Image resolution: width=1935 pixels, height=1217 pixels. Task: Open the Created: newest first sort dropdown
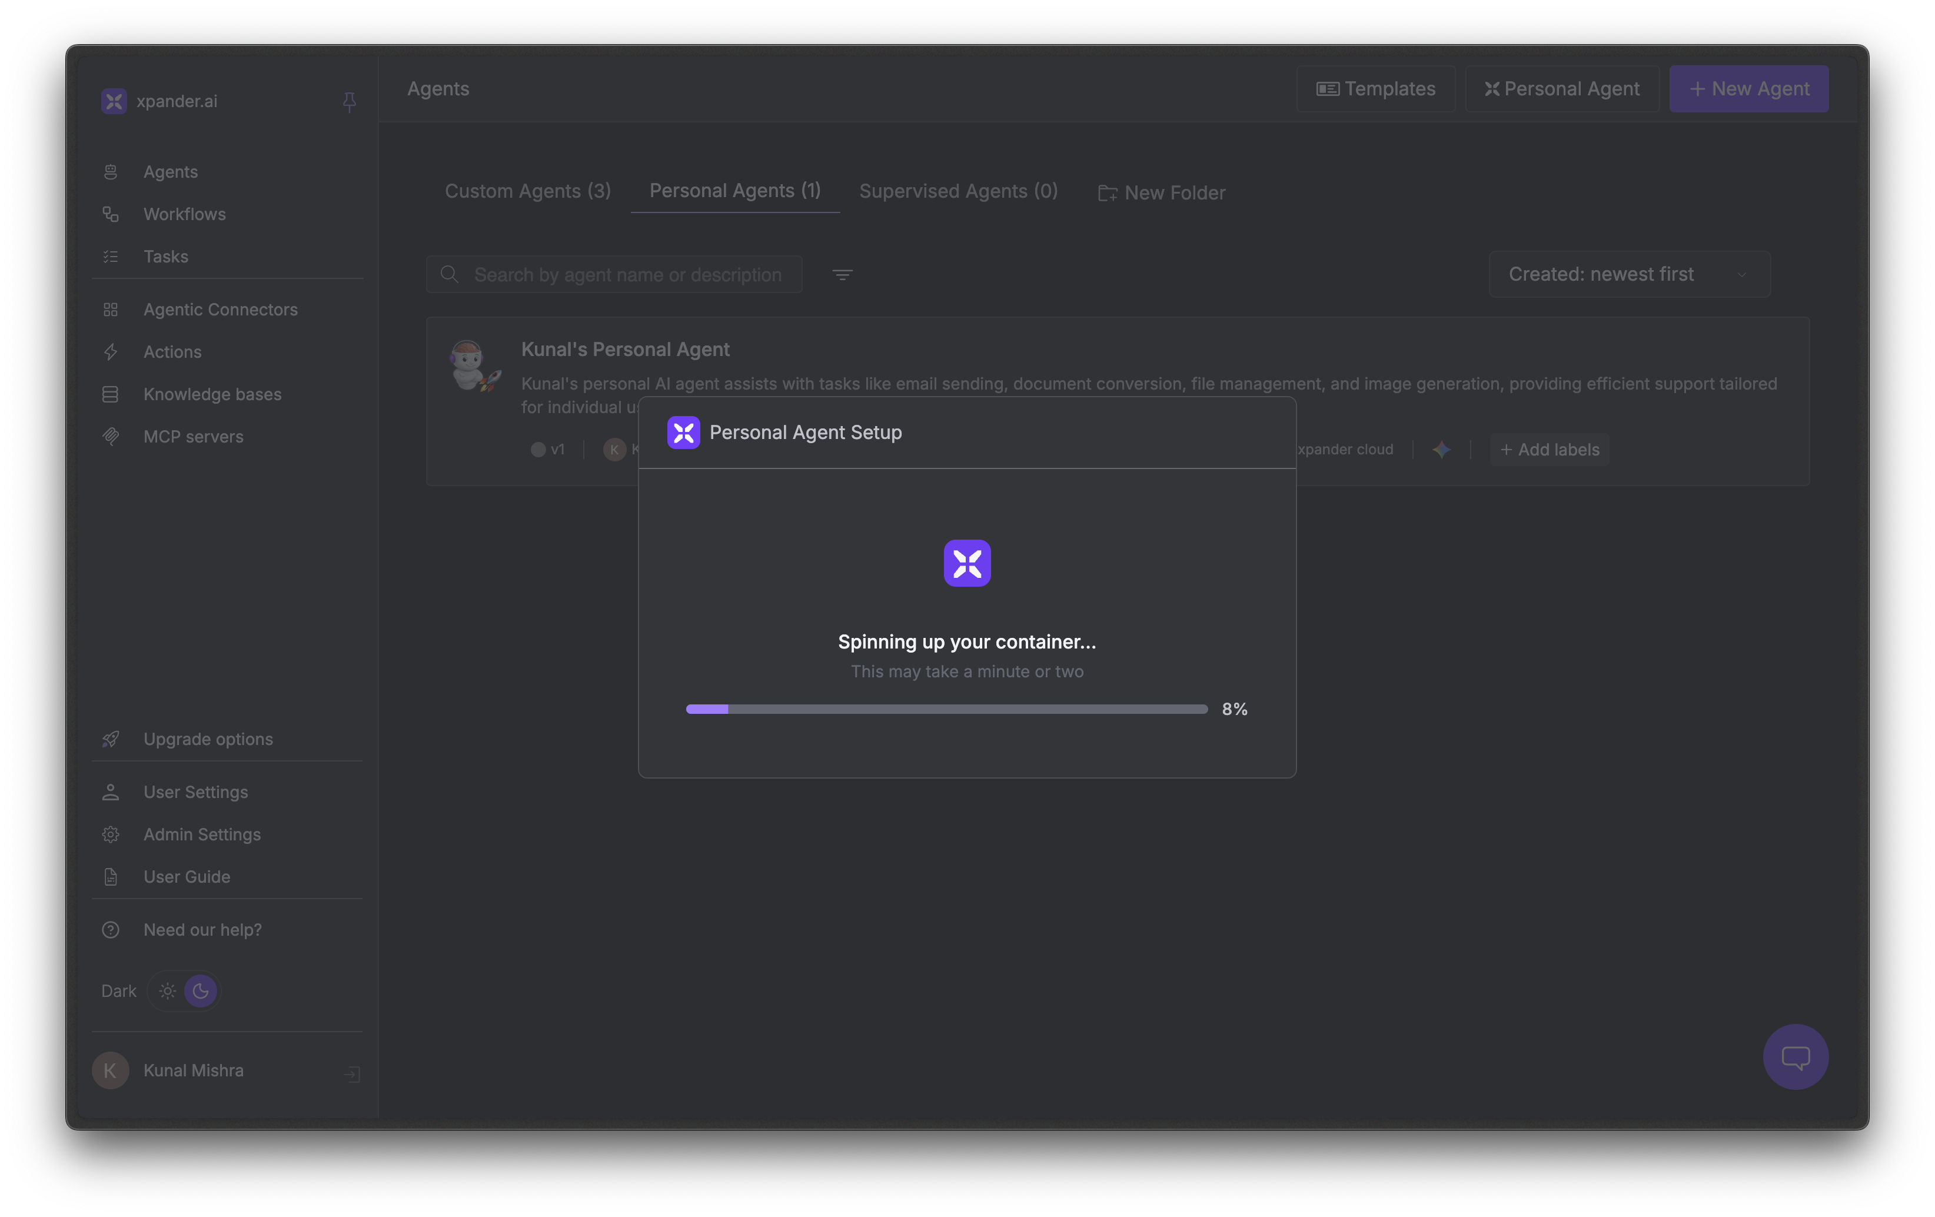point(1628,273)
